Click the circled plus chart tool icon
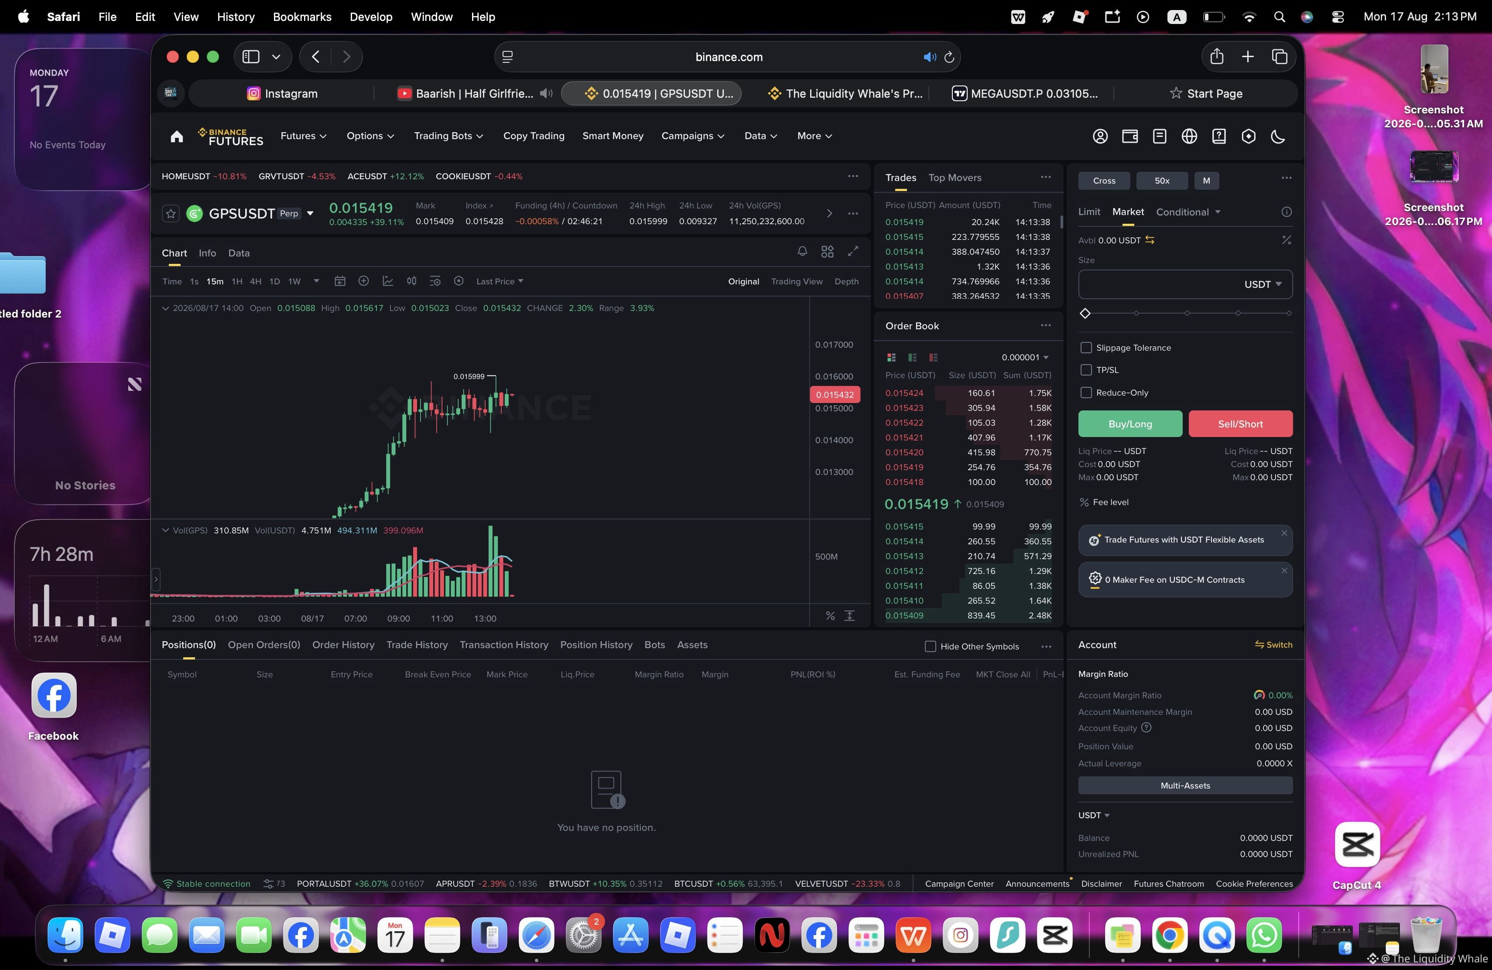This screenshot has height=970, width=1492. coord(363,281)
